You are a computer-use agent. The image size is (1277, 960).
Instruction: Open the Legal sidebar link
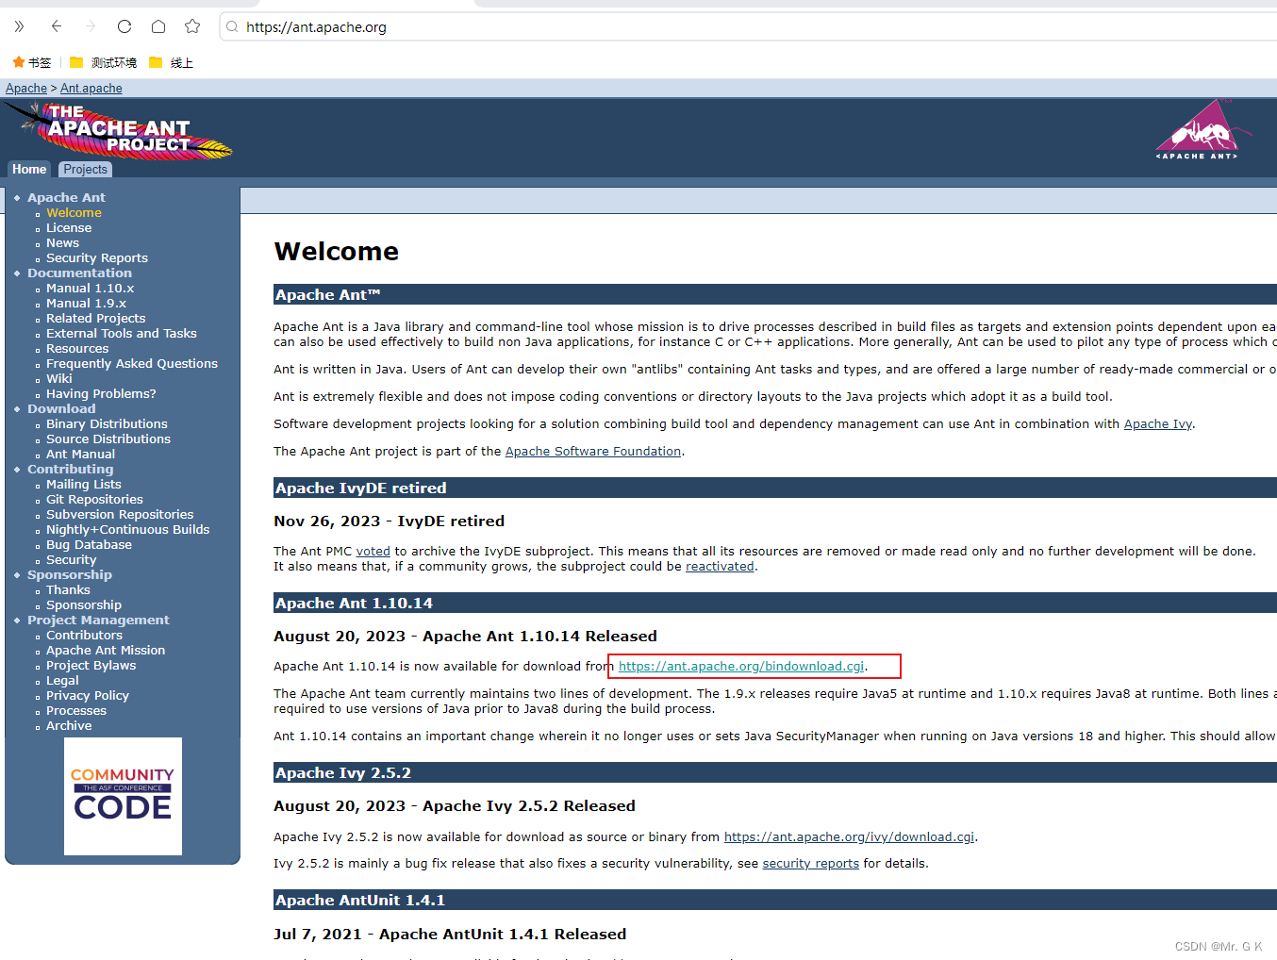tap(62, 681)
